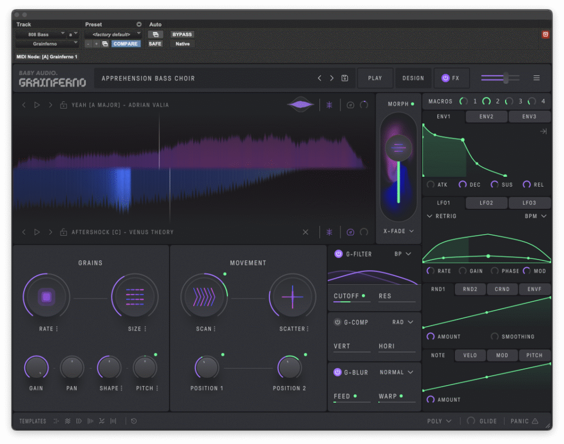
Task: Toggle CUTOFF modulation indicator dot
Action: tap(364, 296)
